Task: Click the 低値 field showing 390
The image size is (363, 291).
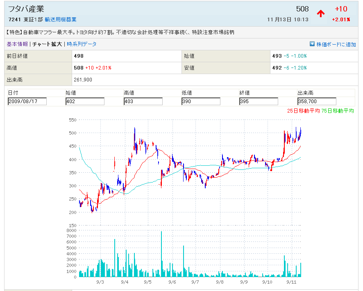Action: [x=201, y=102]
